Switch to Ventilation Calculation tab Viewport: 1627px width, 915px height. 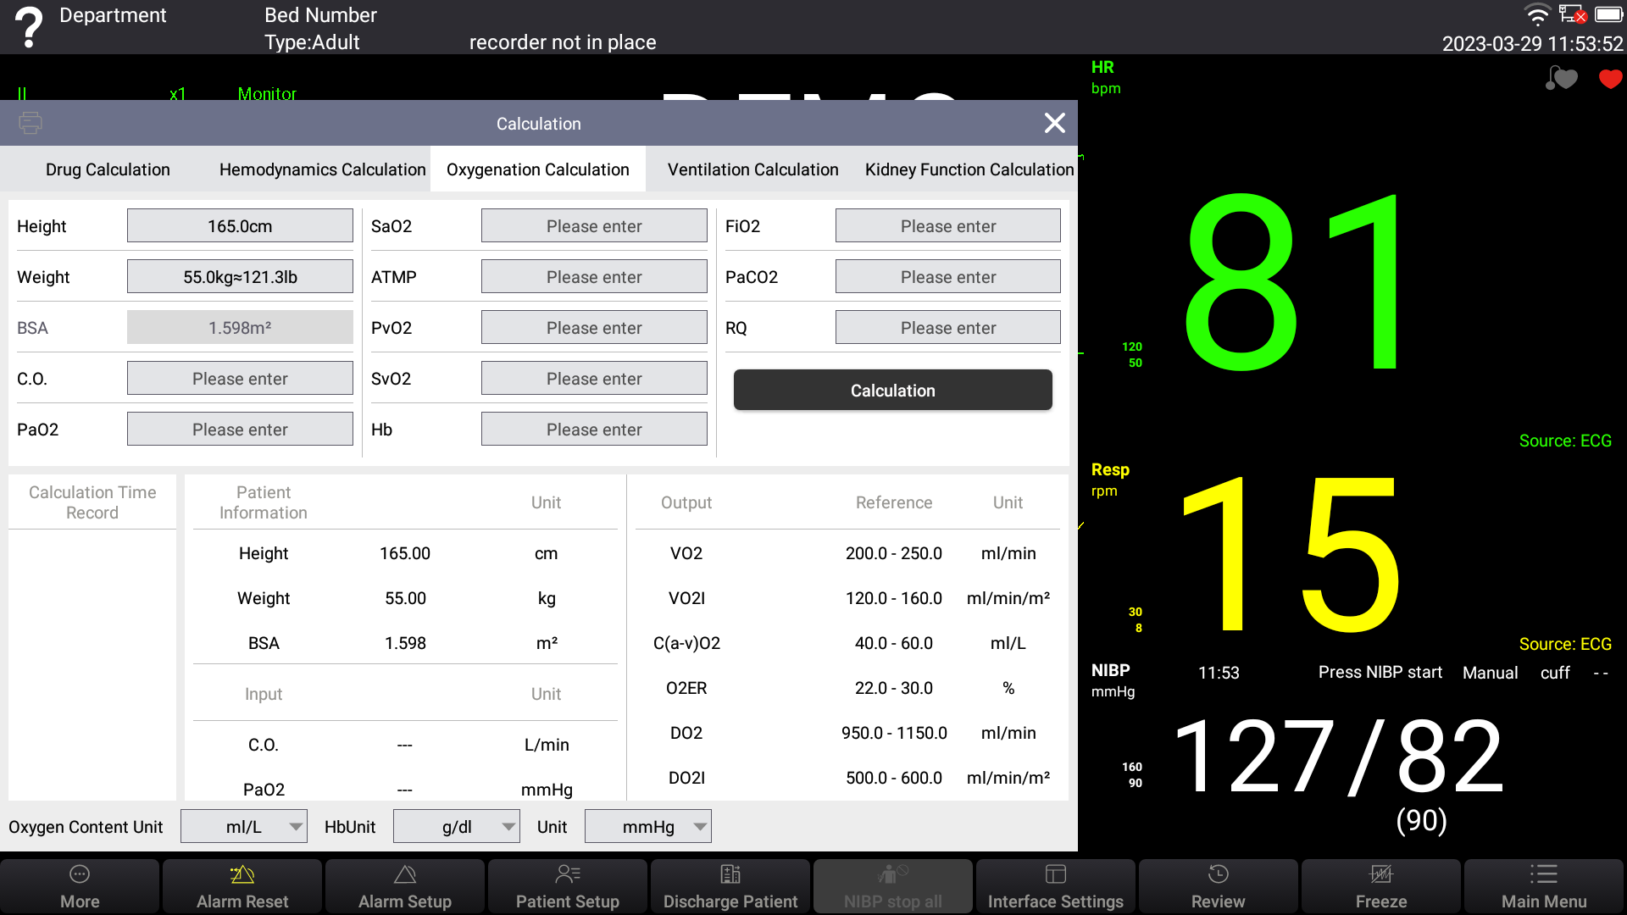point(752,169)
